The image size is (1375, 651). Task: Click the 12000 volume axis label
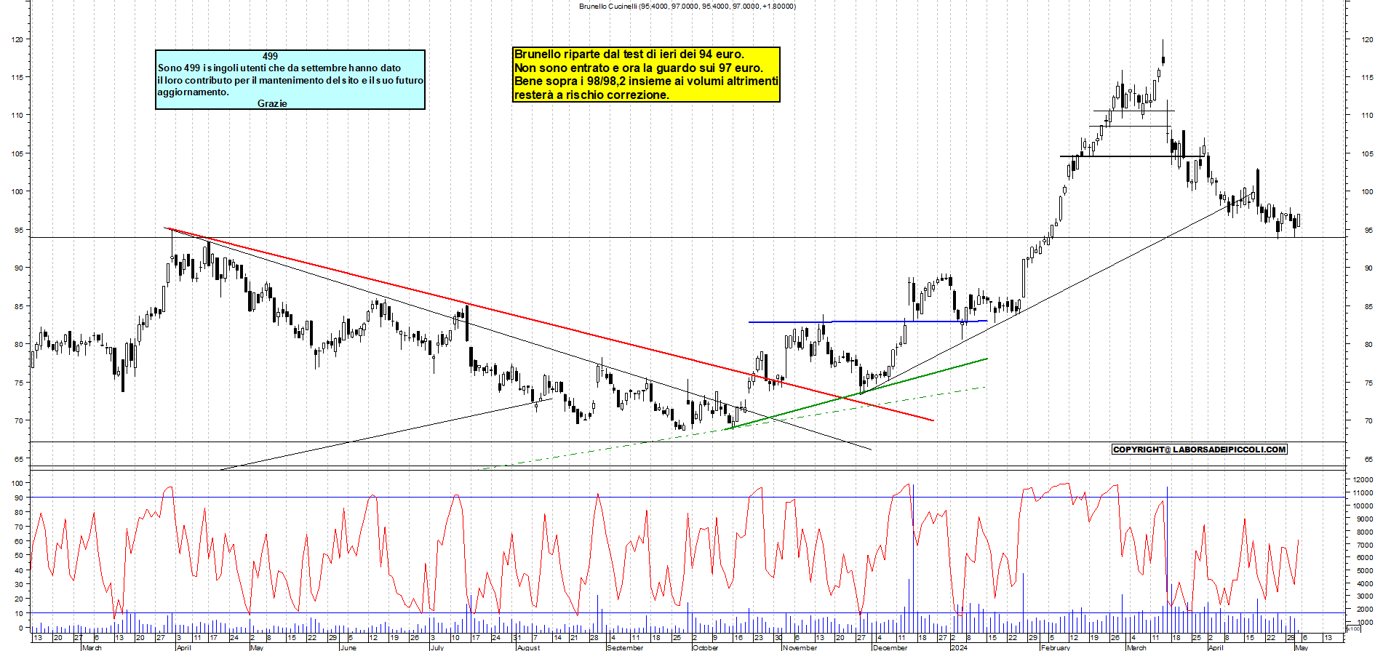(x=1363, y=480)
